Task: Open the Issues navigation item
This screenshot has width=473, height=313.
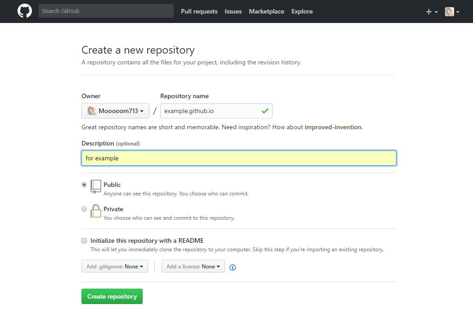Action: point(233,11)
